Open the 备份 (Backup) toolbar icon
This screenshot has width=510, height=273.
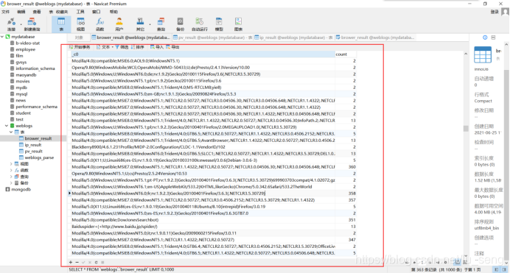point(180,24)
